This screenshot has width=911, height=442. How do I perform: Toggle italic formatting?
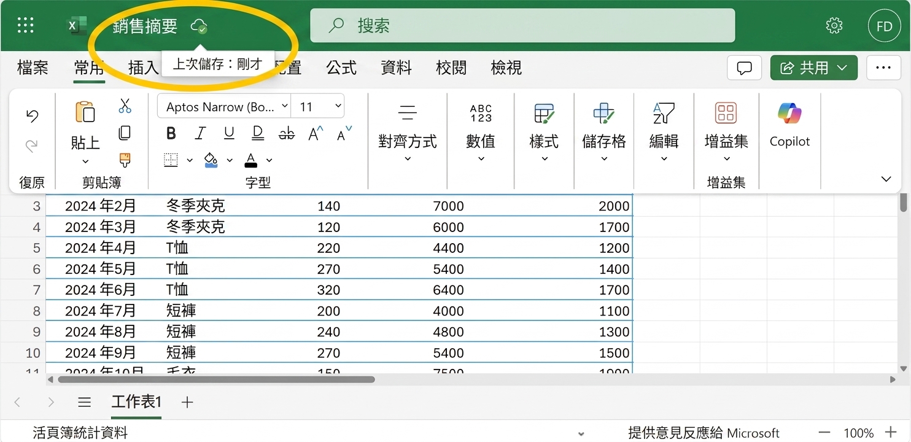(x=200, y=133)
